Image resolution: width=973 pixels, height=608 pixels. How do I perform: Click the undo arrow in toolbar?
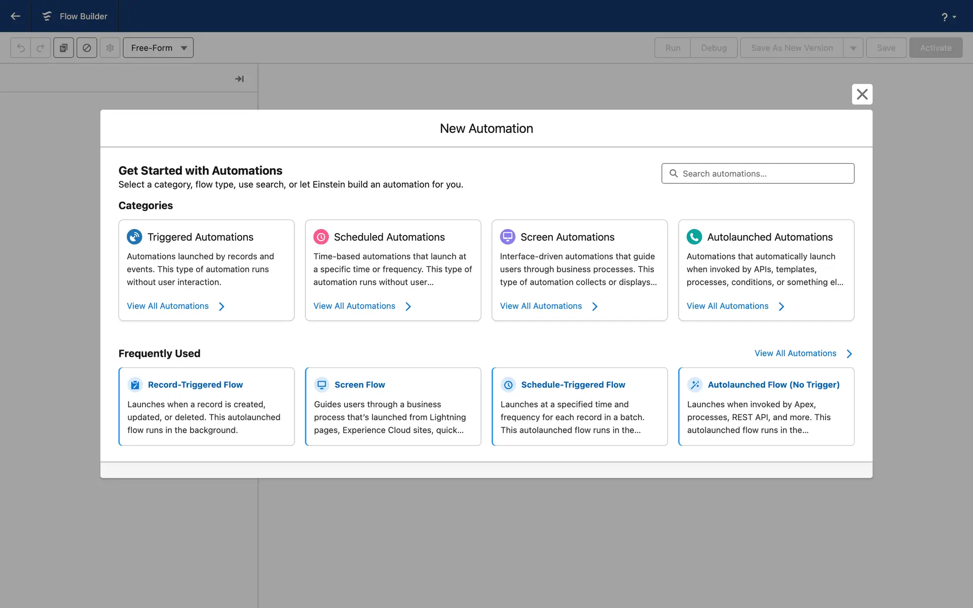[21, 48]
